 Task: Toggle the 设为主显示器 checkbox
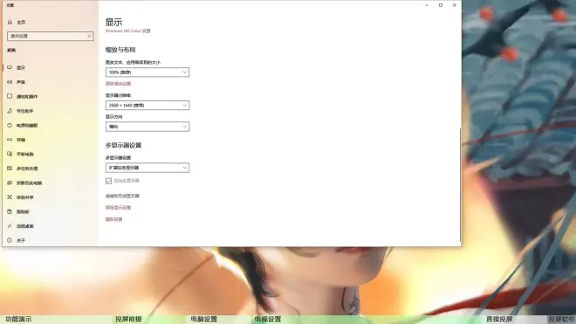coord(108,181)
